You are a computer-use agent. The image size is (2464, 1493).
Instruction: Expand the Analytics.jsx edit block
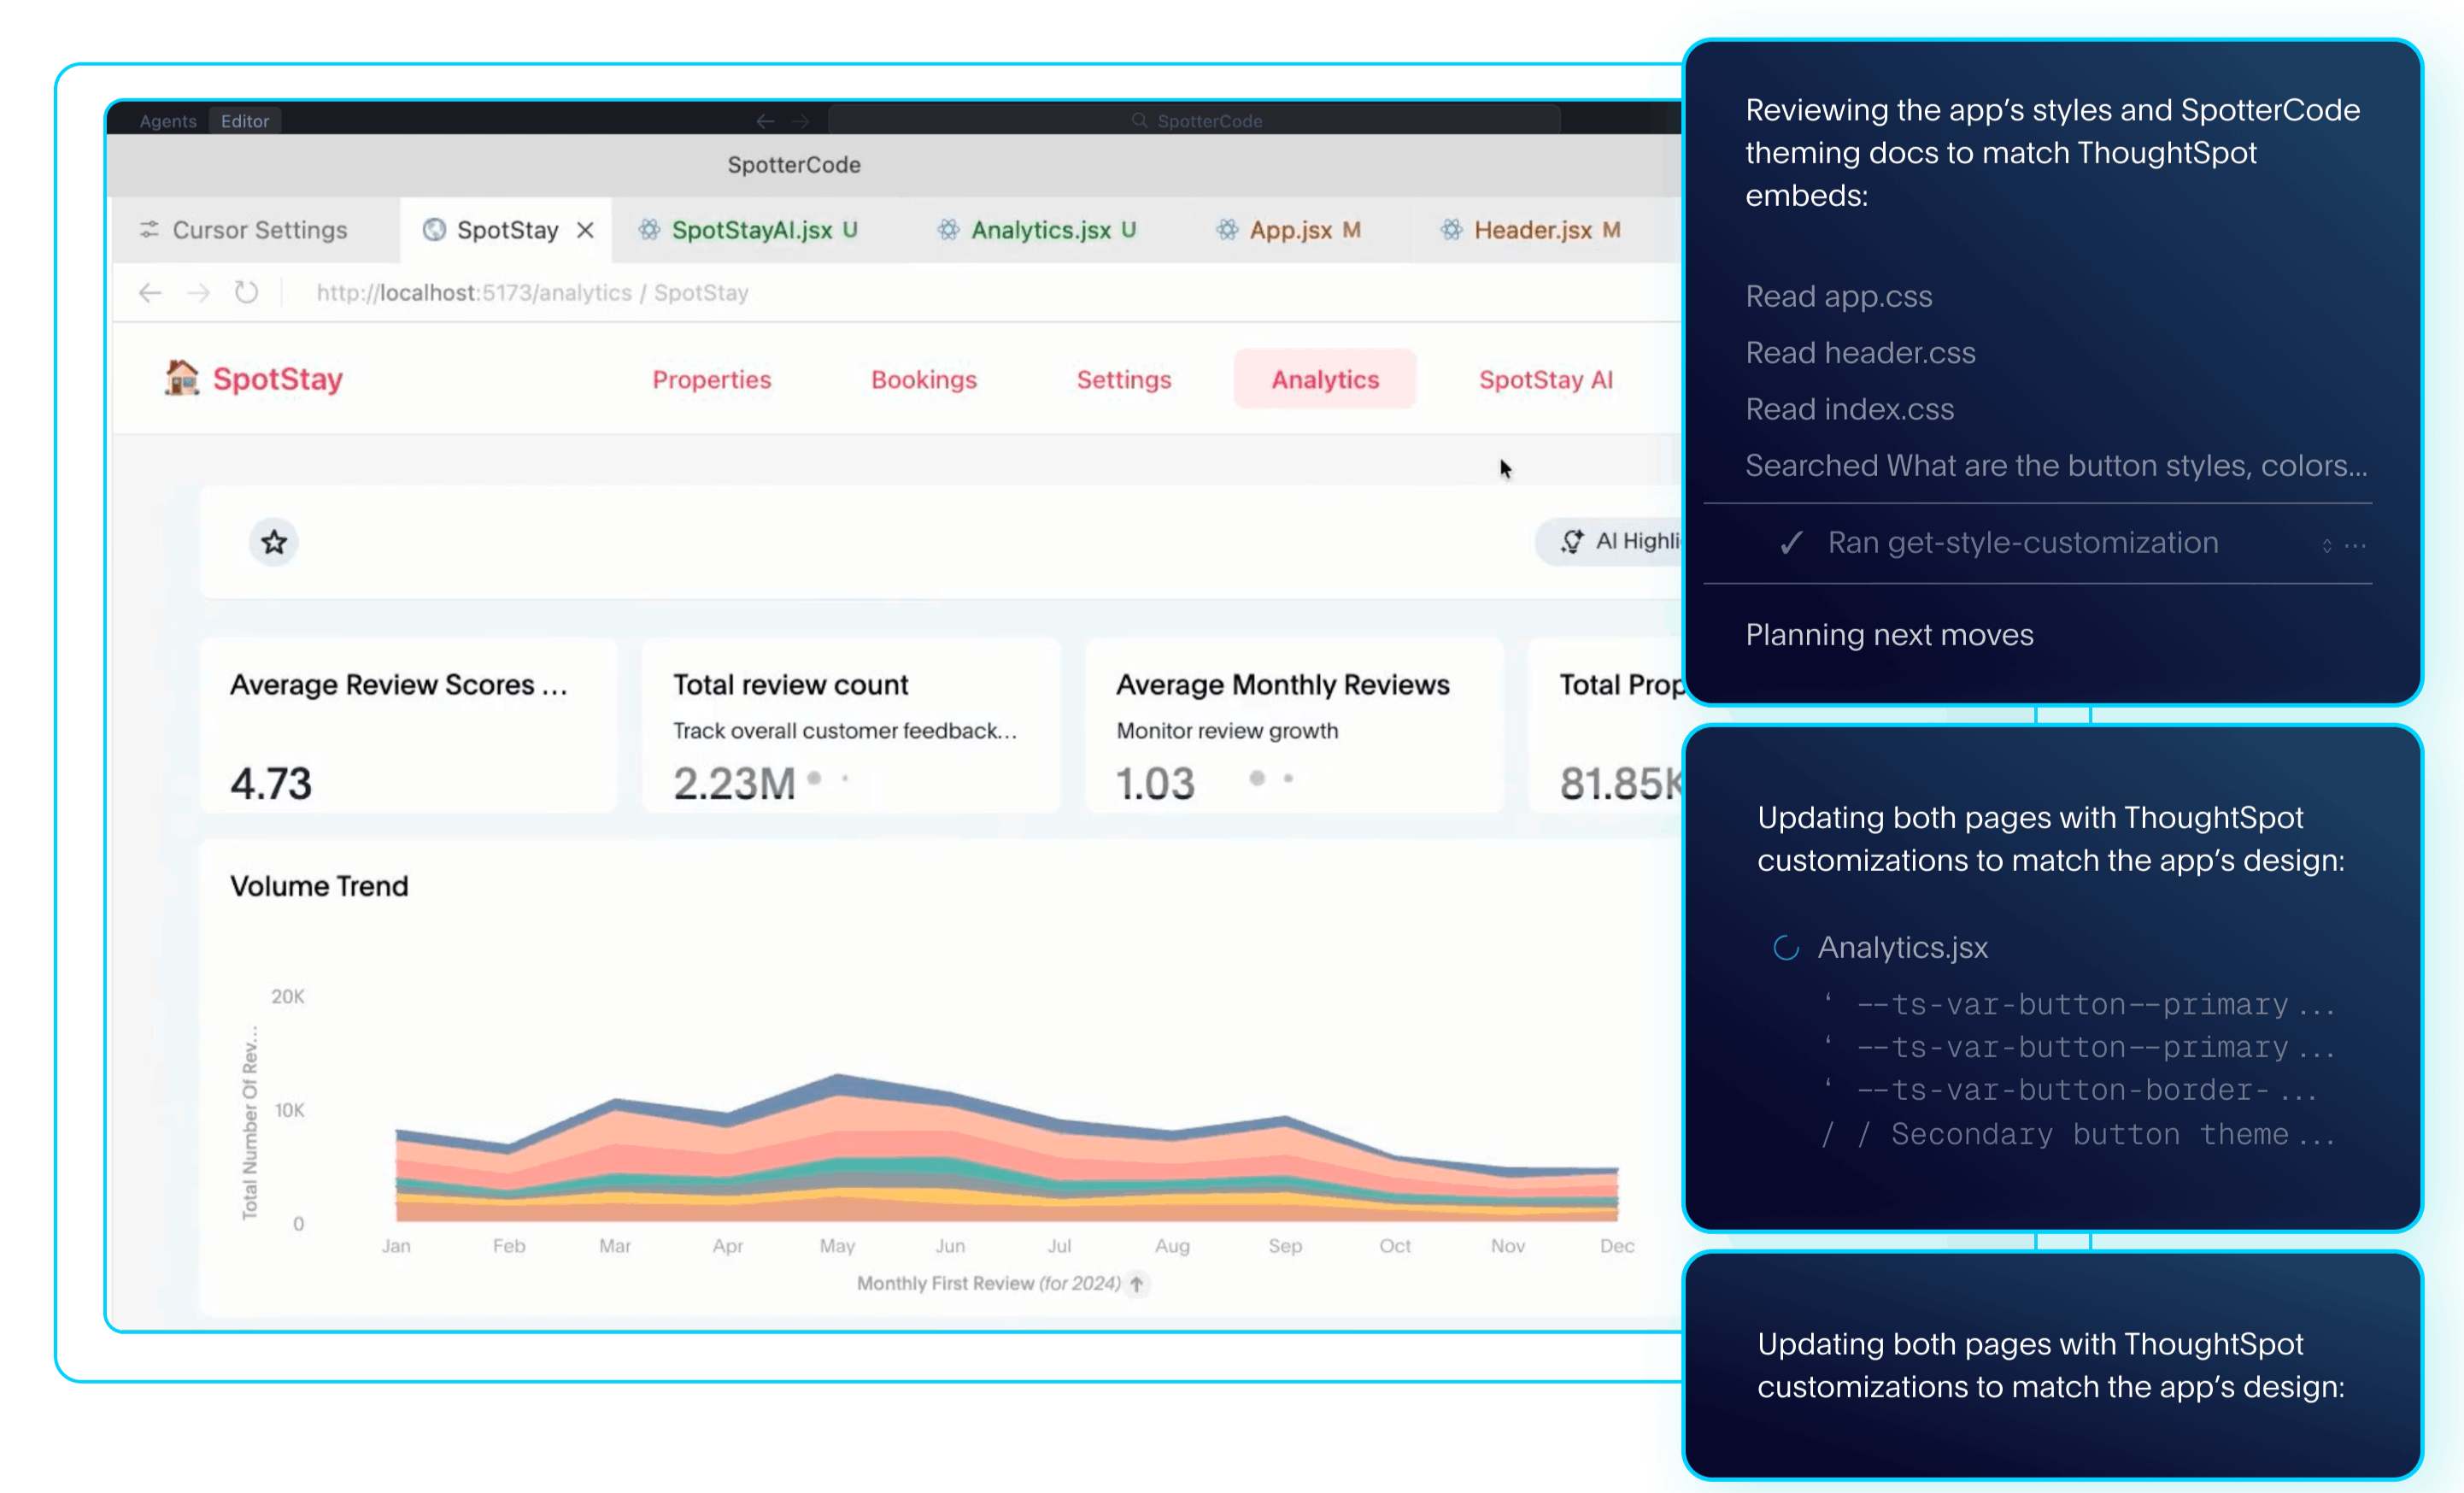click(1902, 947)
